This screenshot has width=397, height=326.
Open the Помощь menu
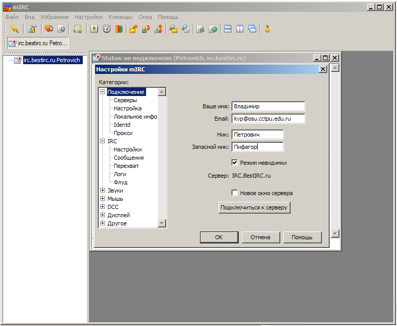click(x=168, y=17)
